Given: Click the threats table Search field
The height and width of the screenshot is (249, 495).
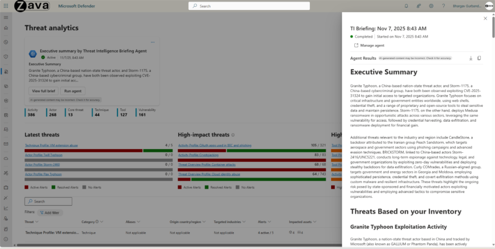Looking at the screenshot, I should [48, 201].
